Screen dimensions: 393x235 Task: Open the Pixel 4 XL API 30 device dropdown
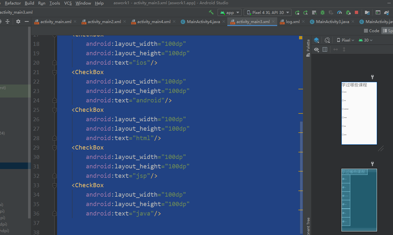268,12
